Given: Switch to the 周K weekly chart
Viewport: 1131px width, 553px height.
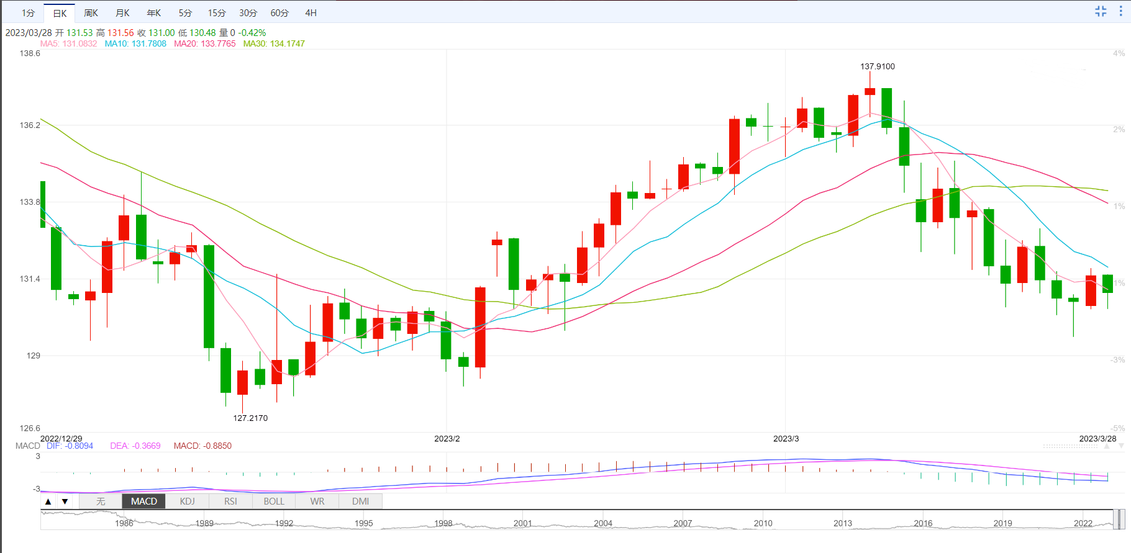Looking at the screenshot, I should (91, 13).
